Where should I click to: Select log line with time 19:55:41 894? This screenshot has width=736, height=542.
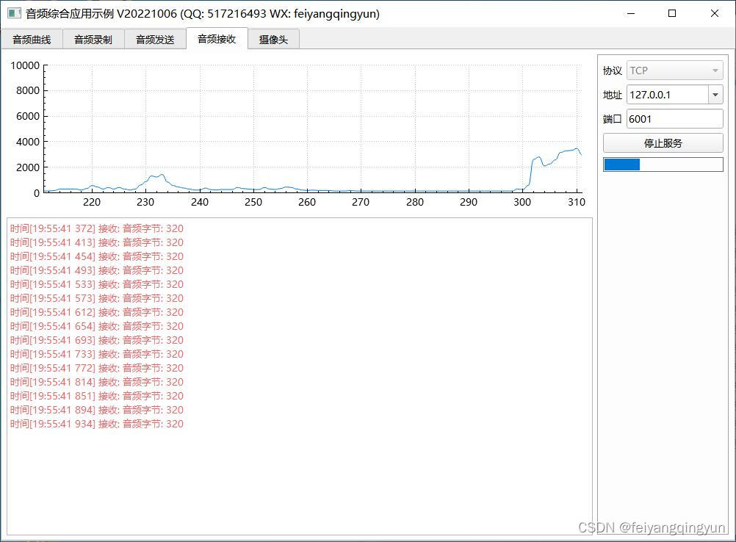click(x=97, y=410)
